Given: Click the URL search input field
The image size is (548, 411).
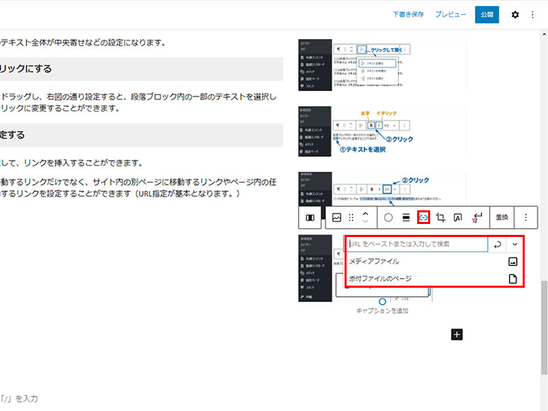Looking at the screenshot, I should point(416,244).
